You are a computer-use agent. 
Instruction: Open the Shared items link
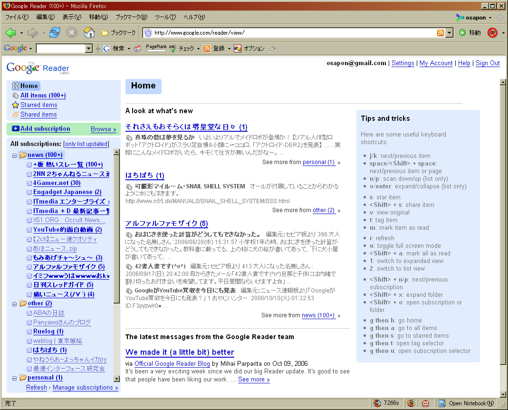click(38, 115)
